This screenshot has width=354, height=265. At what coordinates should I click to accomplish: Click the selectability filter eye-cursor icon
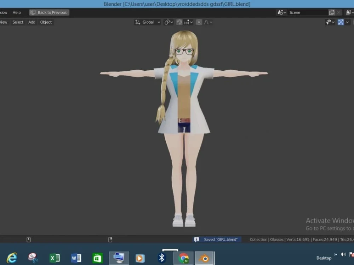(x=329, y=22)
